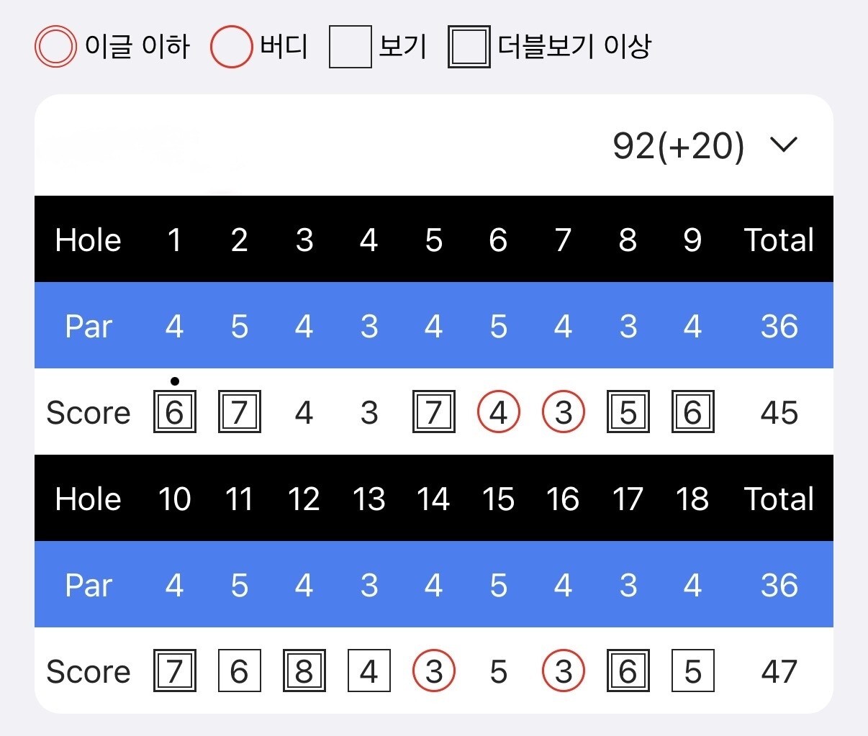Viewport: 868px width, 736px height.
Task: Click the single-square bogey legend icon
Action: [x=350, y=47]
